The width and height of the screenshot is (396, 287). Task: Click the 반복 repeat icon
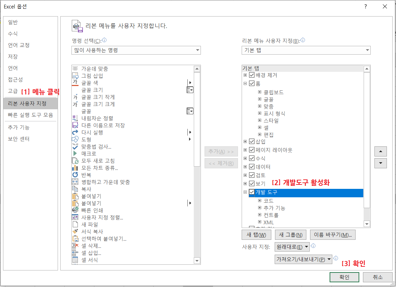pos(75,175)
